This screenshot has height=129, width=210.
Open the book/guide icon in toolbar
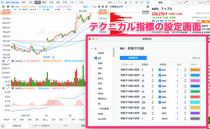pyautogui.click(x=141, y=2)
